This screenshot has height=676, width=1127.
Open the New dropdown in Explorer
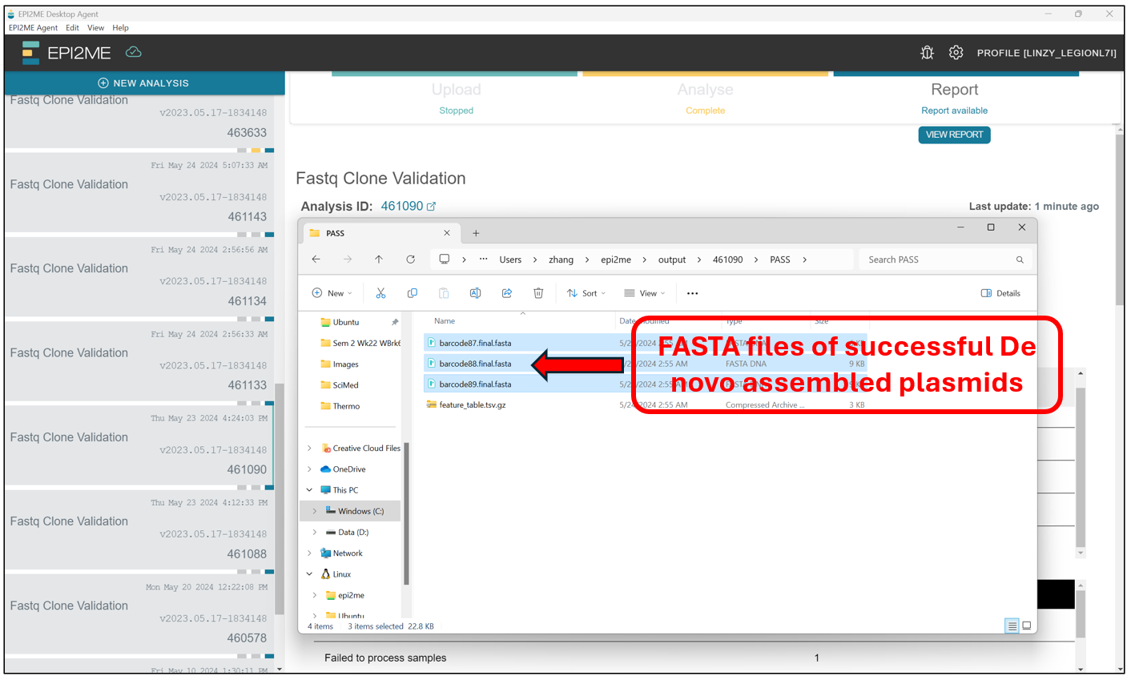[332, 293]
